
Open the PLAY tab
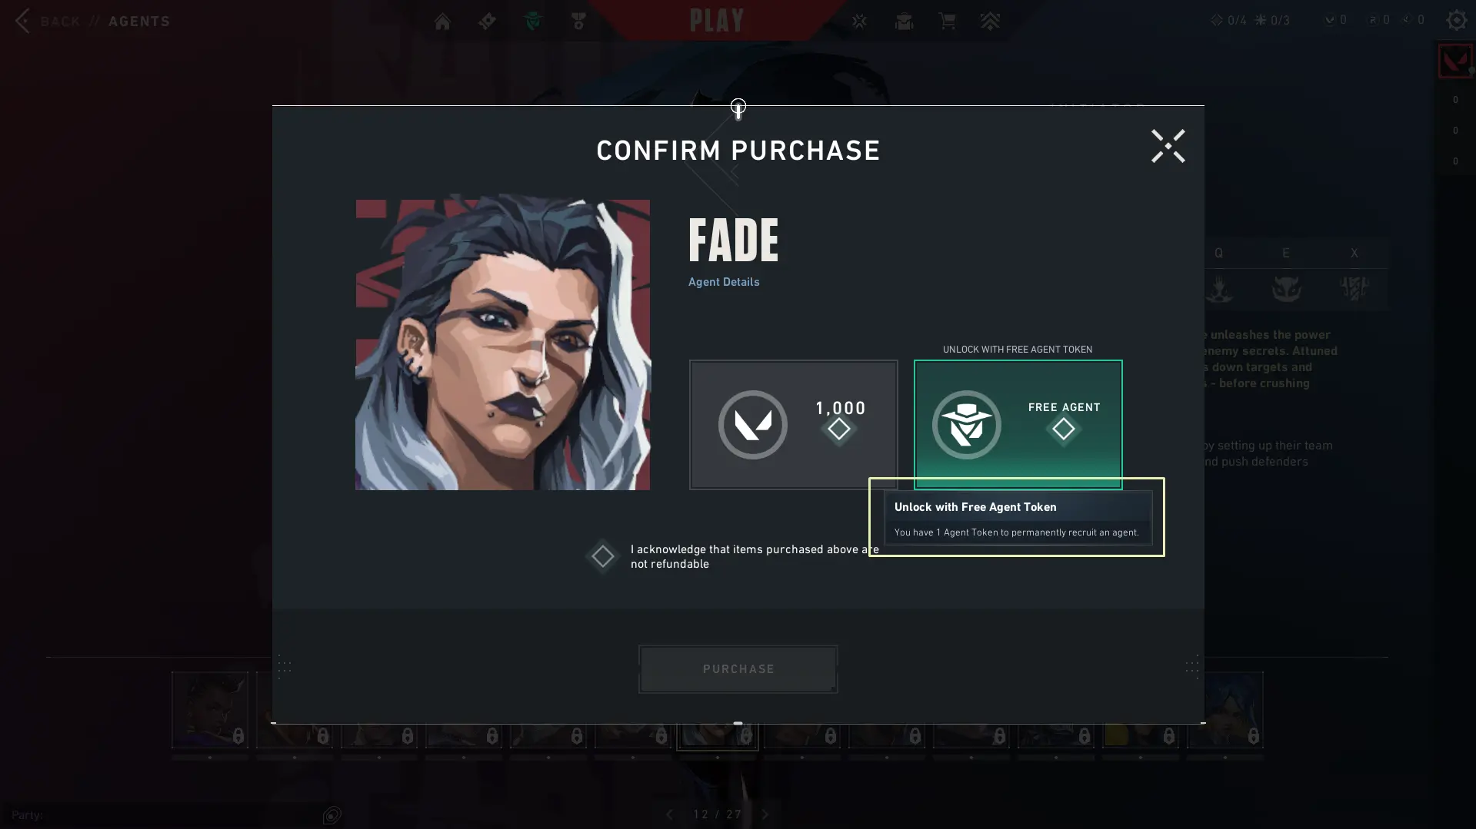point(716,21)
